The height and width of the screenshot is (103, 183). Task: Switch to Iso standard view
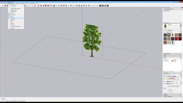click(77, 5)
